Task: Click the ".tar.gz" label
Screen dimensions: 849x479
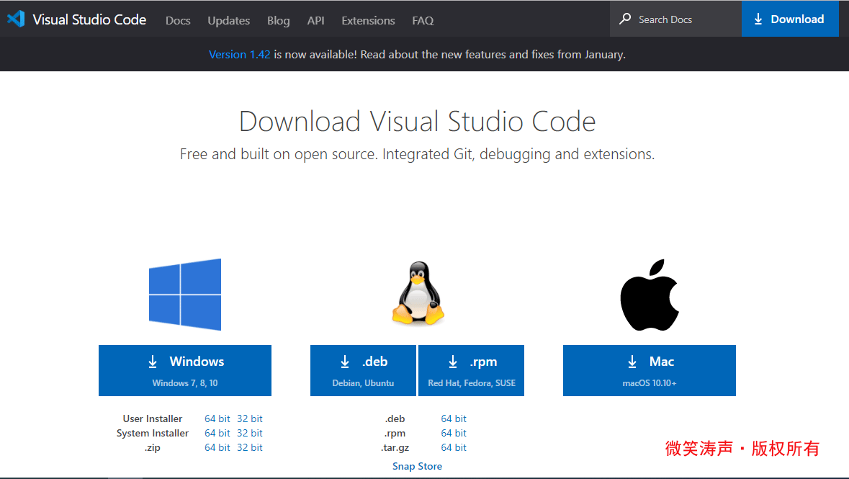Action: [x=395, y=448]
